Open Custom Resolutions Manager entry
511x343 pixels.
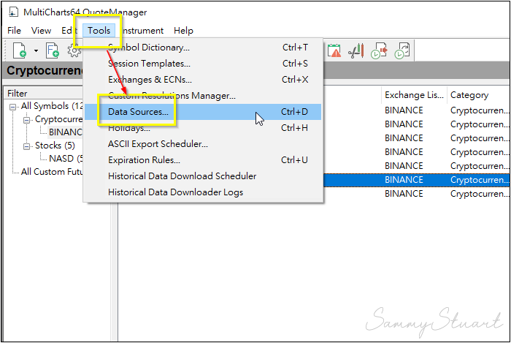click(x=203, y=96)
